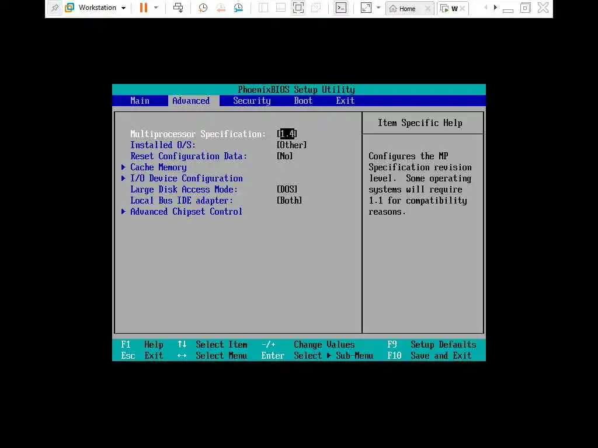Click Local Bus IDE adapter label

click(182, 201)
